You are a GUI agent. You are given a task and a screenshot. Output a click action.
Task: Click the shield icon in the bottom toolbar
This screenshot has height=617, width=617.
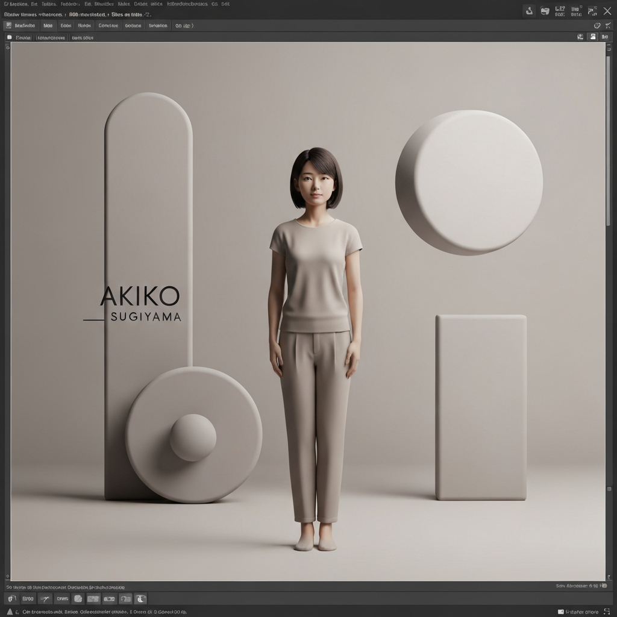(12, 598)
